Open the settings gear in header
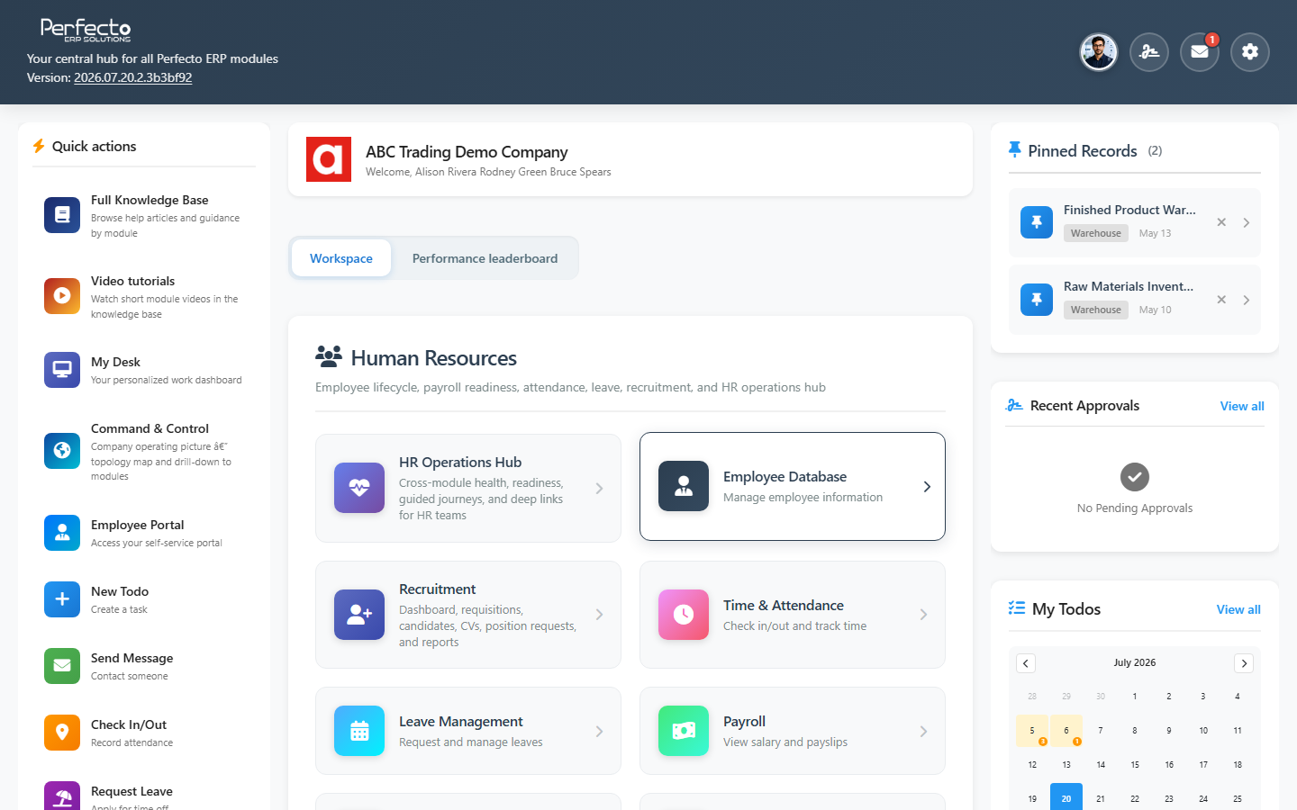Image resolution: width=1297 pixels, height=810 pixels. point(1250,52)
